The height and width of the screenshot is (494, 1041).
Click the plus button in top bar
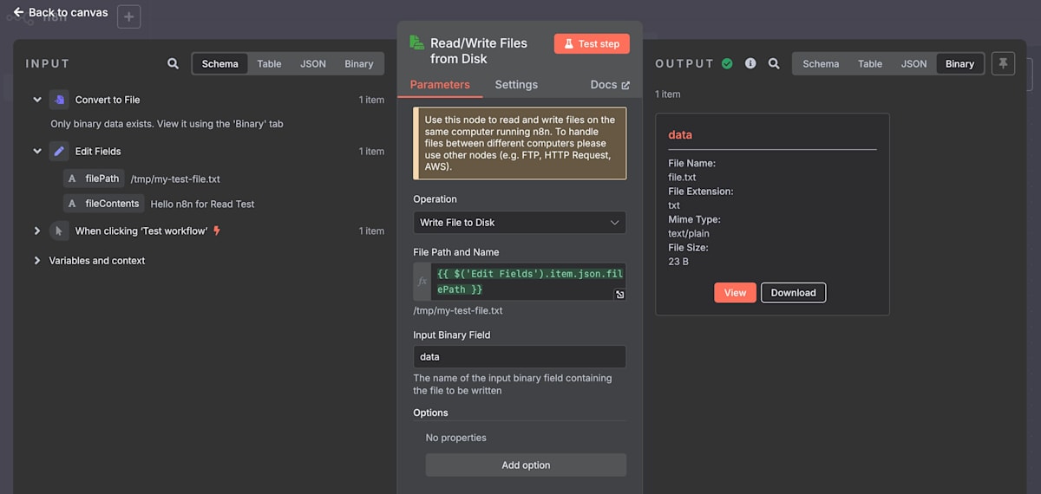coord(128,16)
